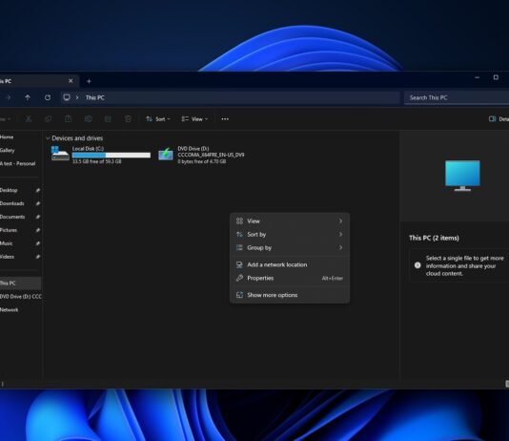Click the pin icon next to Documents
The height and width of the screenshot is (441, 509).
pos(38,217)
